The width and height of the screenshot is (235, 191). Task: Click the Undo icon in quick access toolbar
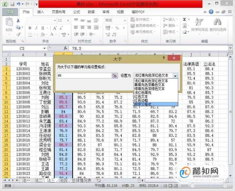[19, 4]
